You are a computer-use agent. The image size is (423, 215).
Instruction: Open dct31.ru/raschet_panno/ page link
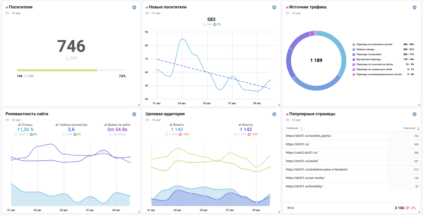click(x=308, y=136)
